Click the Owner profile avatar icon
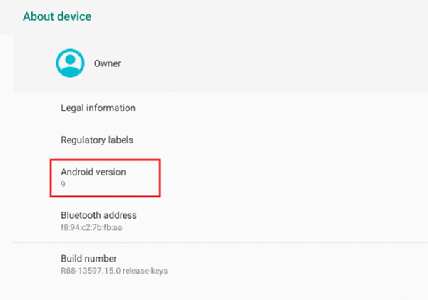 (70, 63)
